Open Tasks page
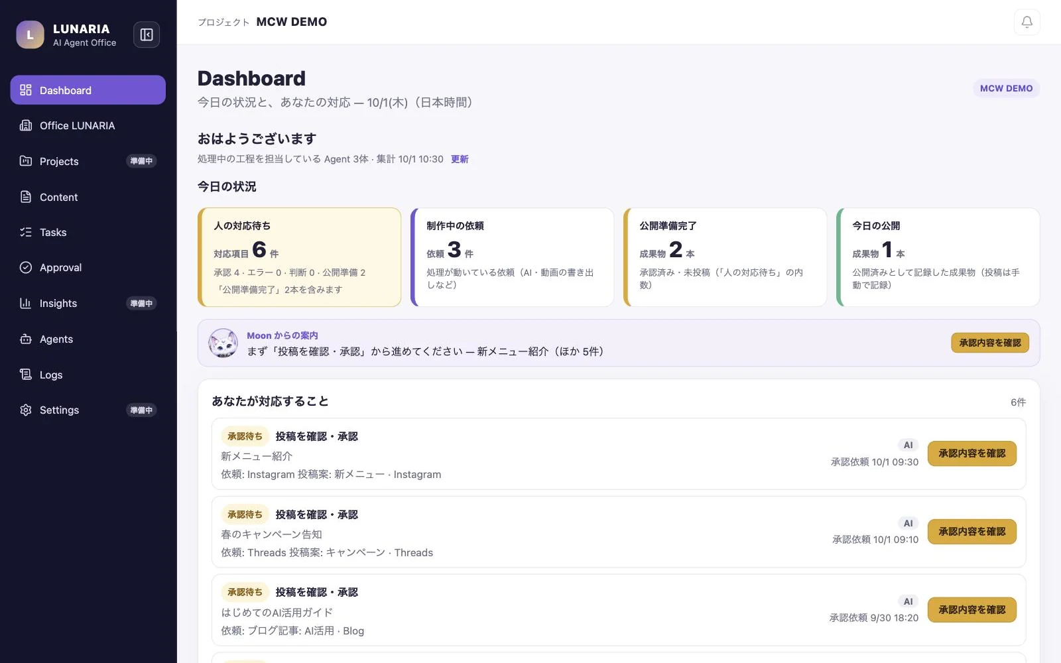1061x663 pixels. [88, 232]
